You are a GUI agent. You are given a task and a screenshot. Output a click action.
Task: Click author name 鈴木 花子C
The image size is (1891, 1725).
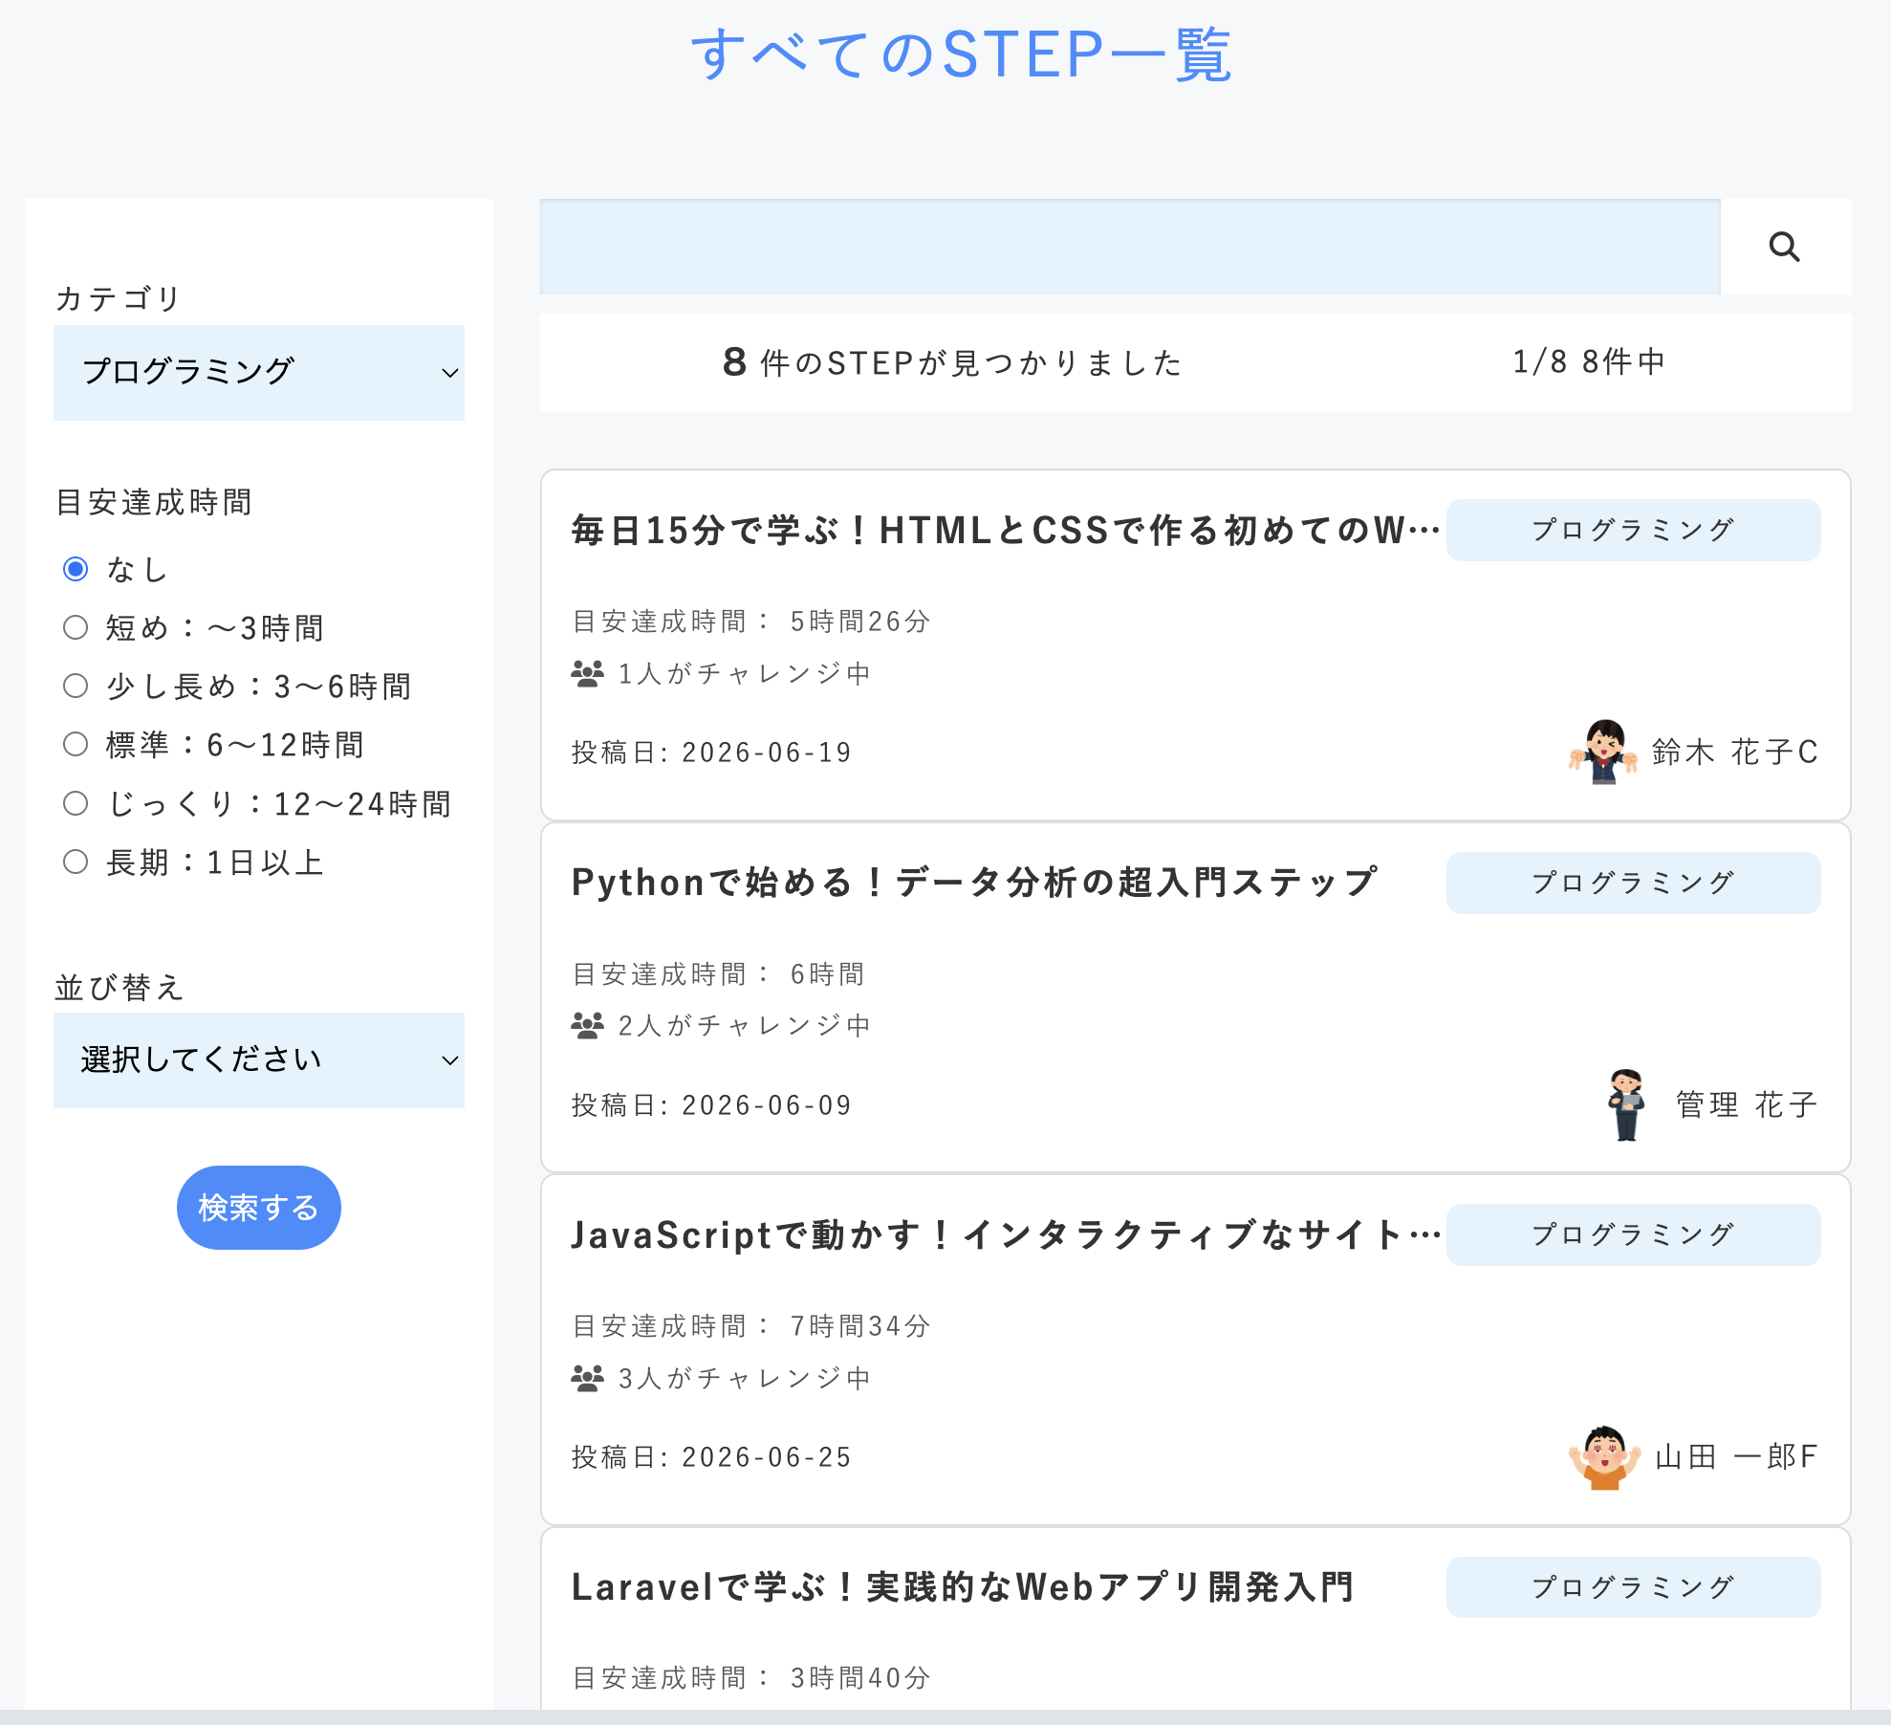1735,752
